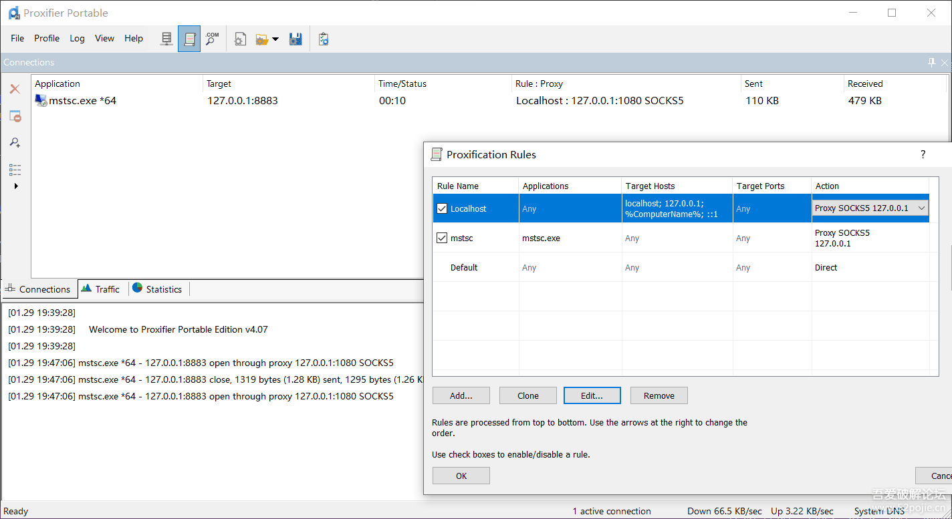Open the Profile menu
952x519 pixels.
(x=47, y=38)
